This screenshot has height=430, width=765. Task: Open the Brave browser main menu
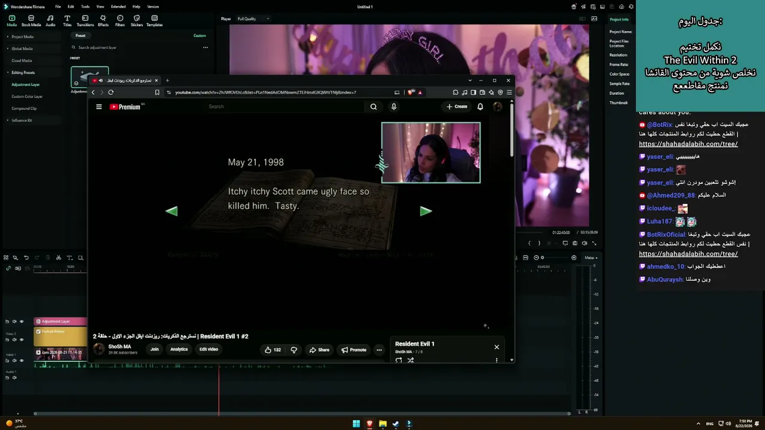(509, 92)
